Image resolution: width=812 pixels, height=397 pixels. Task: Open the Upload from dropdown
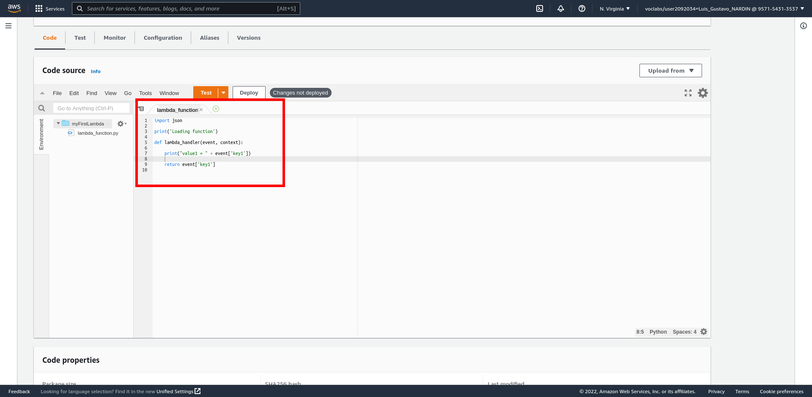[x=670, y=71]
